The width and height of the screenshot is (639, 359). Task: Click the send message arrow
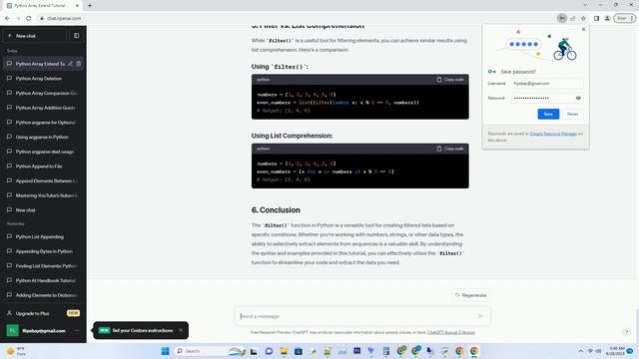[480, 316]
